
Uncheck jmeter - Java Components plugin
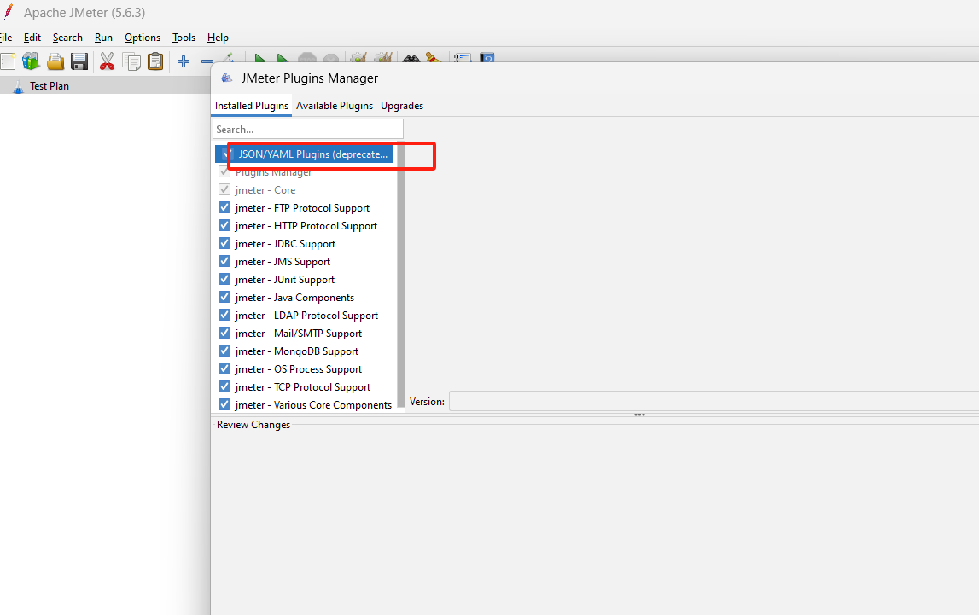224,297
